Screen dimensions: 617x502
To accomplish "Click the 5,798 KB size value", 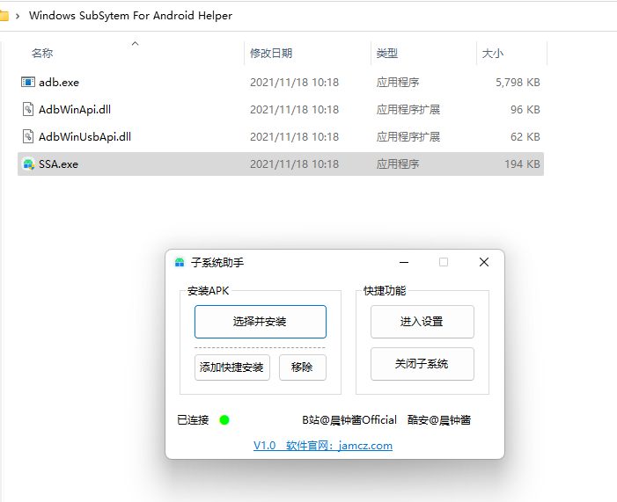I will coord(518,82).
